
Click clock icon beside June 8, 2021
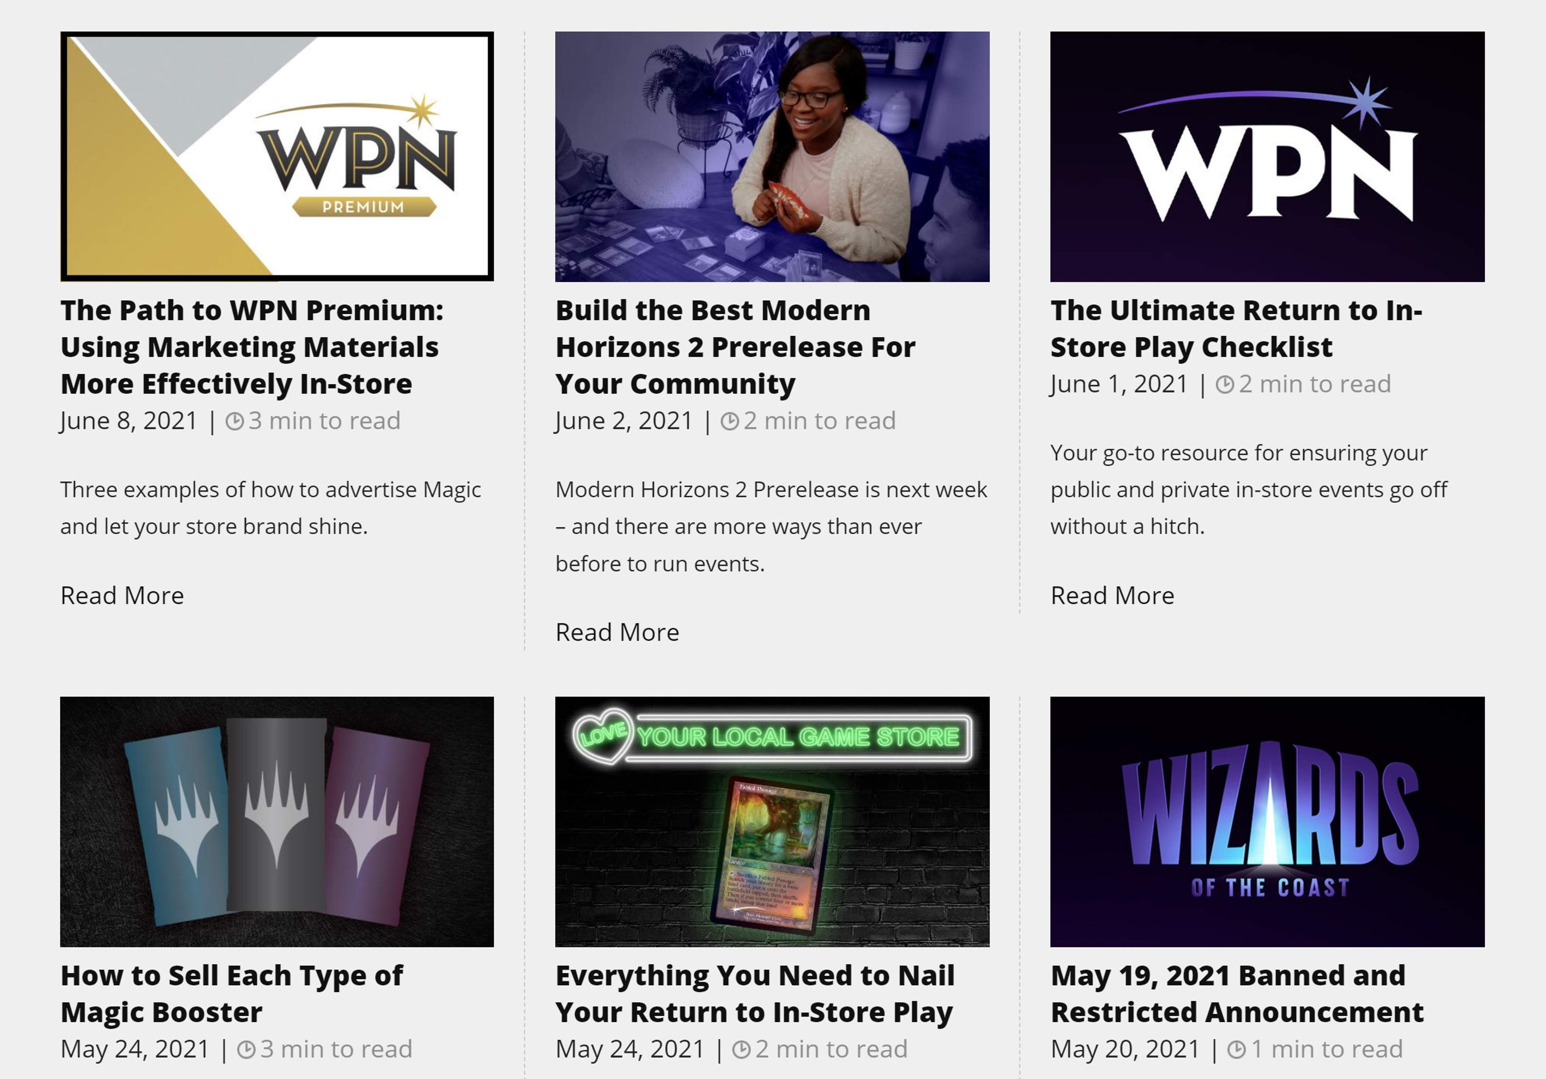(234, 421)
